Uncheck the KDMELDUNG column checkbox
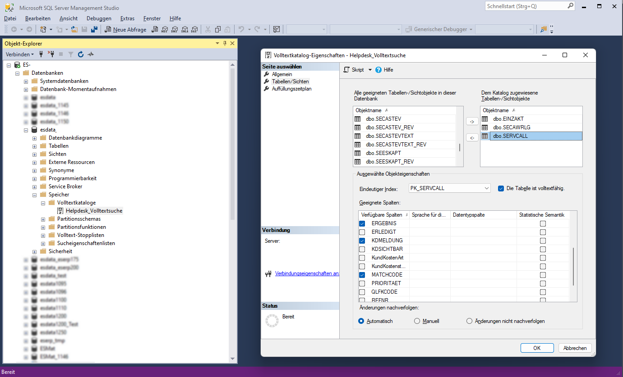623x377 pixels. tap(362, 241)
